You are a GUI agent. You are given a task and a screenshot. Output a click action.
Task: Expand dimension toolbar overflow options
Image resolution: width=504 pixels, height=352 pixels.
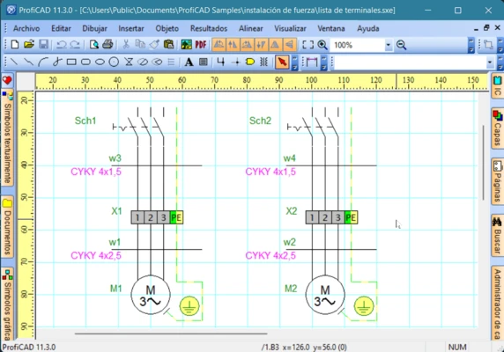tap(324, 62)
